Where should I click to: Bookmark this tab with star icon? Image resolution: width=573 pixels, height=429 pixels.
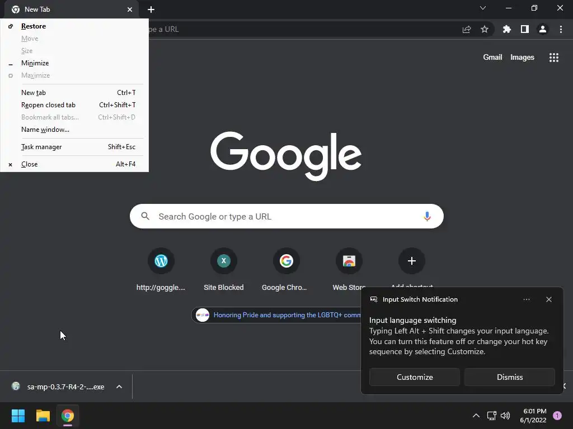click(x=485, y=29)
